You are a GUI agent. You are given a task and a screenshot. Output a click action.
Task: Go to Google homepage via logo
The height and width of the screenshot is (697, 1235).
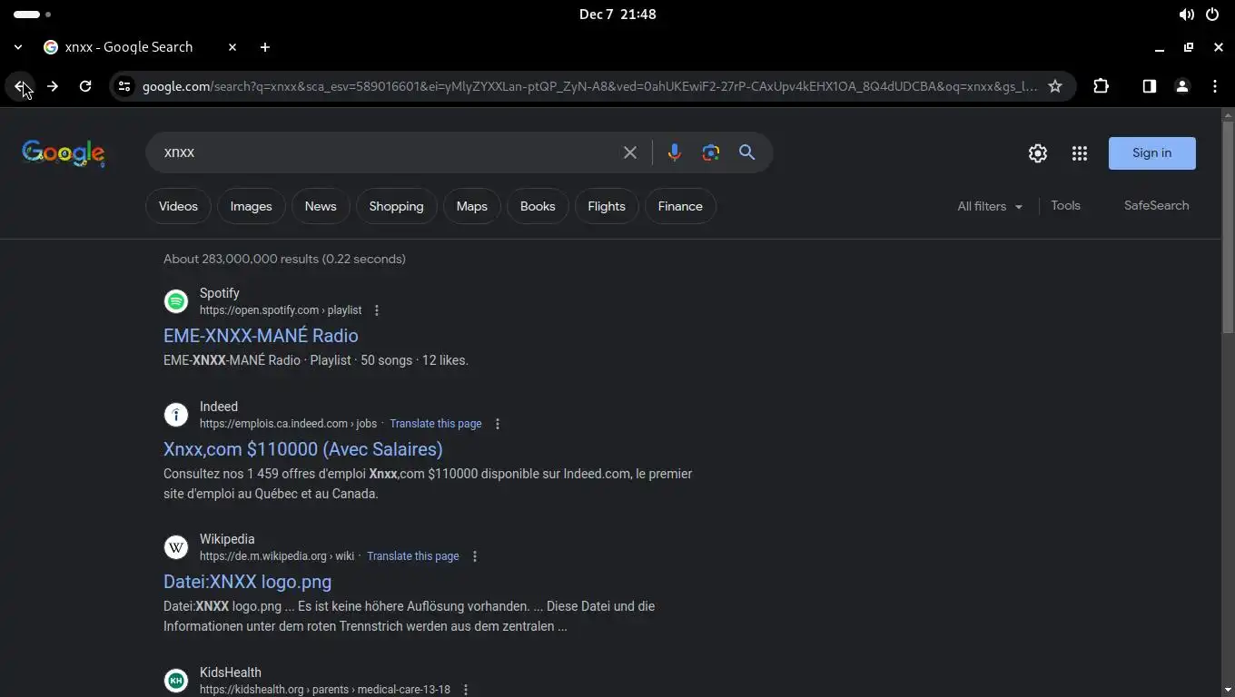coord(64,153)
